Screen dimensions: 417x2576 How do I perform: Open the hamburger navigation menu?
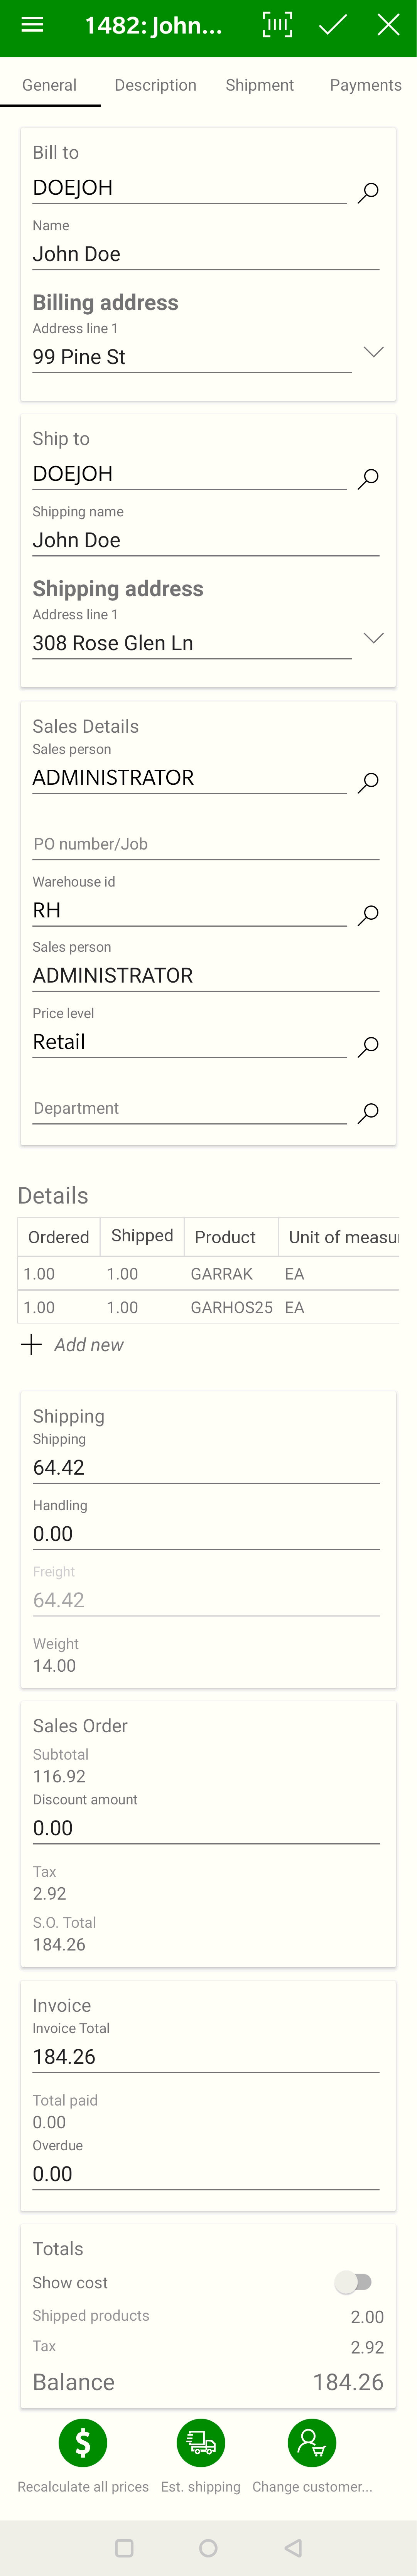coord(32,25)
